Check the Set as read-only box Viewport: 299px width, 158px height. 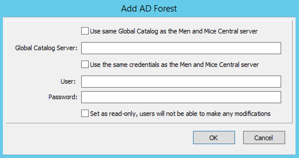[x=85, y=113]
